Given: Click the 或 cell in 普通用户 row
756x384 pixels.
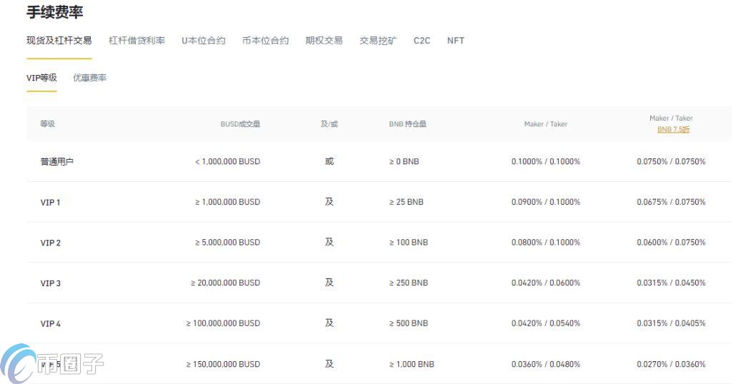Looking at the screenshot, I should coord(329,161).
